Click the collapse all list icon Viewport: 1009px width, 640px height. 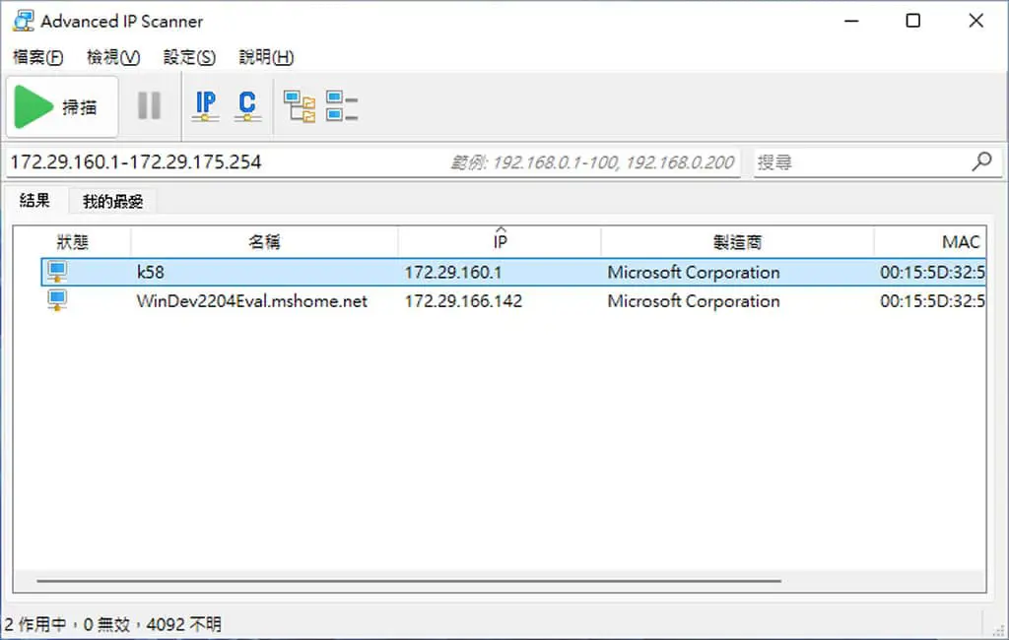click(x=342, y=106)
